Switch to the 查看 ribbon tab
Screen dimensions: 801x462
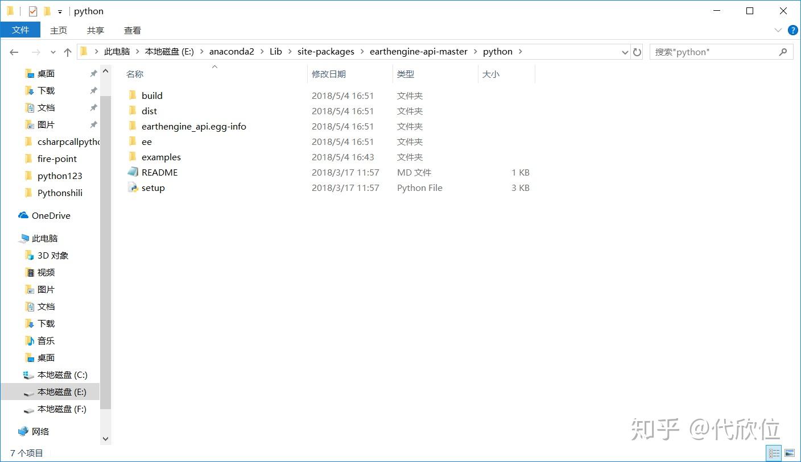pyautogui.click(x=132, y=30)
